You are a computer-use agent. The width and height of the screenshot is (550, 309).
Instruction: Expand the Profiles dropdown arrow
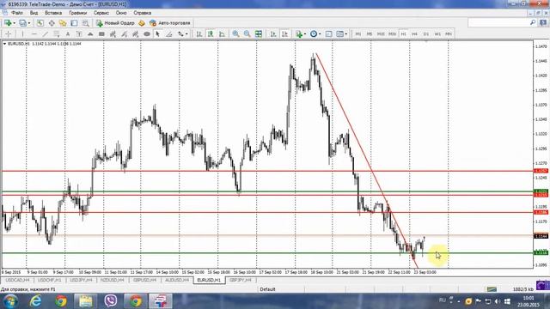(29, 23)
